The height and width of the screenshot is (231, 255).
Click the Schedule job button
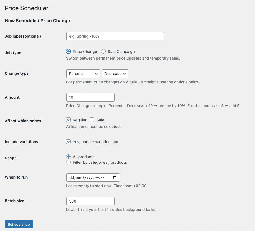[19, 224]
